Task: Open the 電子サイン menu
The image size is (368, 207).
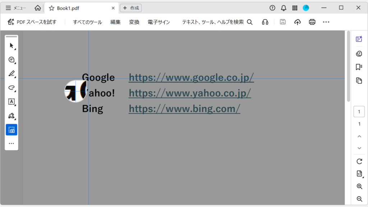Action: pyautogui.click(x=158, y=22)
